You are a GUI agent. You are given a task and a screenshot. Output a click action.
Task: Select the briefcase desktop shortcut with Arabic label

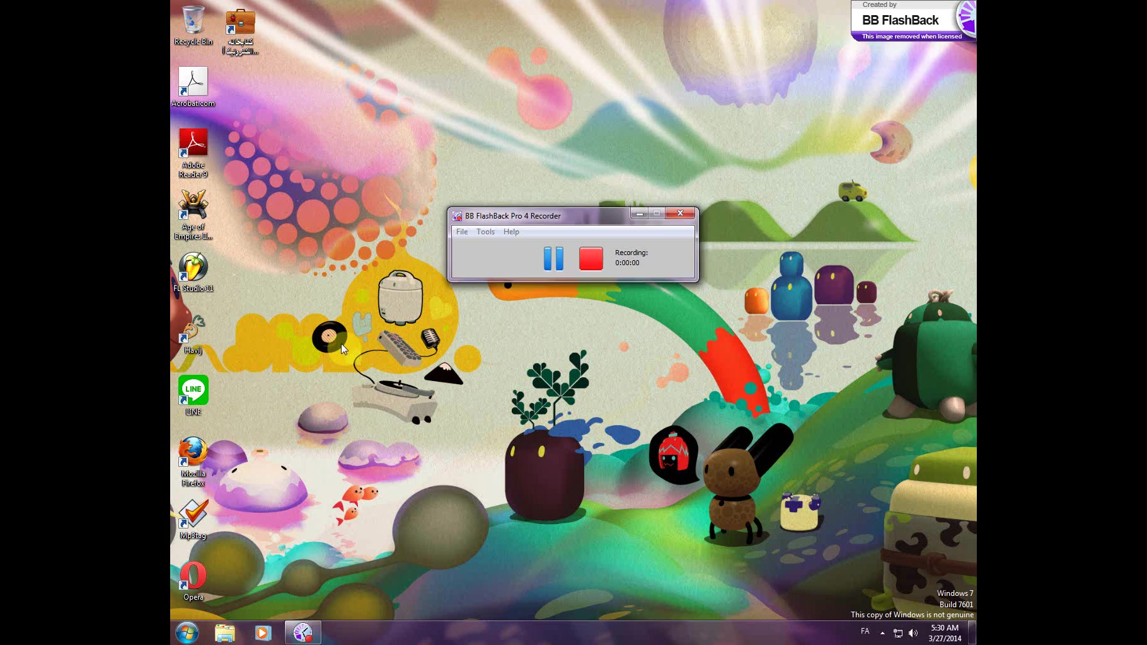(x=240, y=31)
